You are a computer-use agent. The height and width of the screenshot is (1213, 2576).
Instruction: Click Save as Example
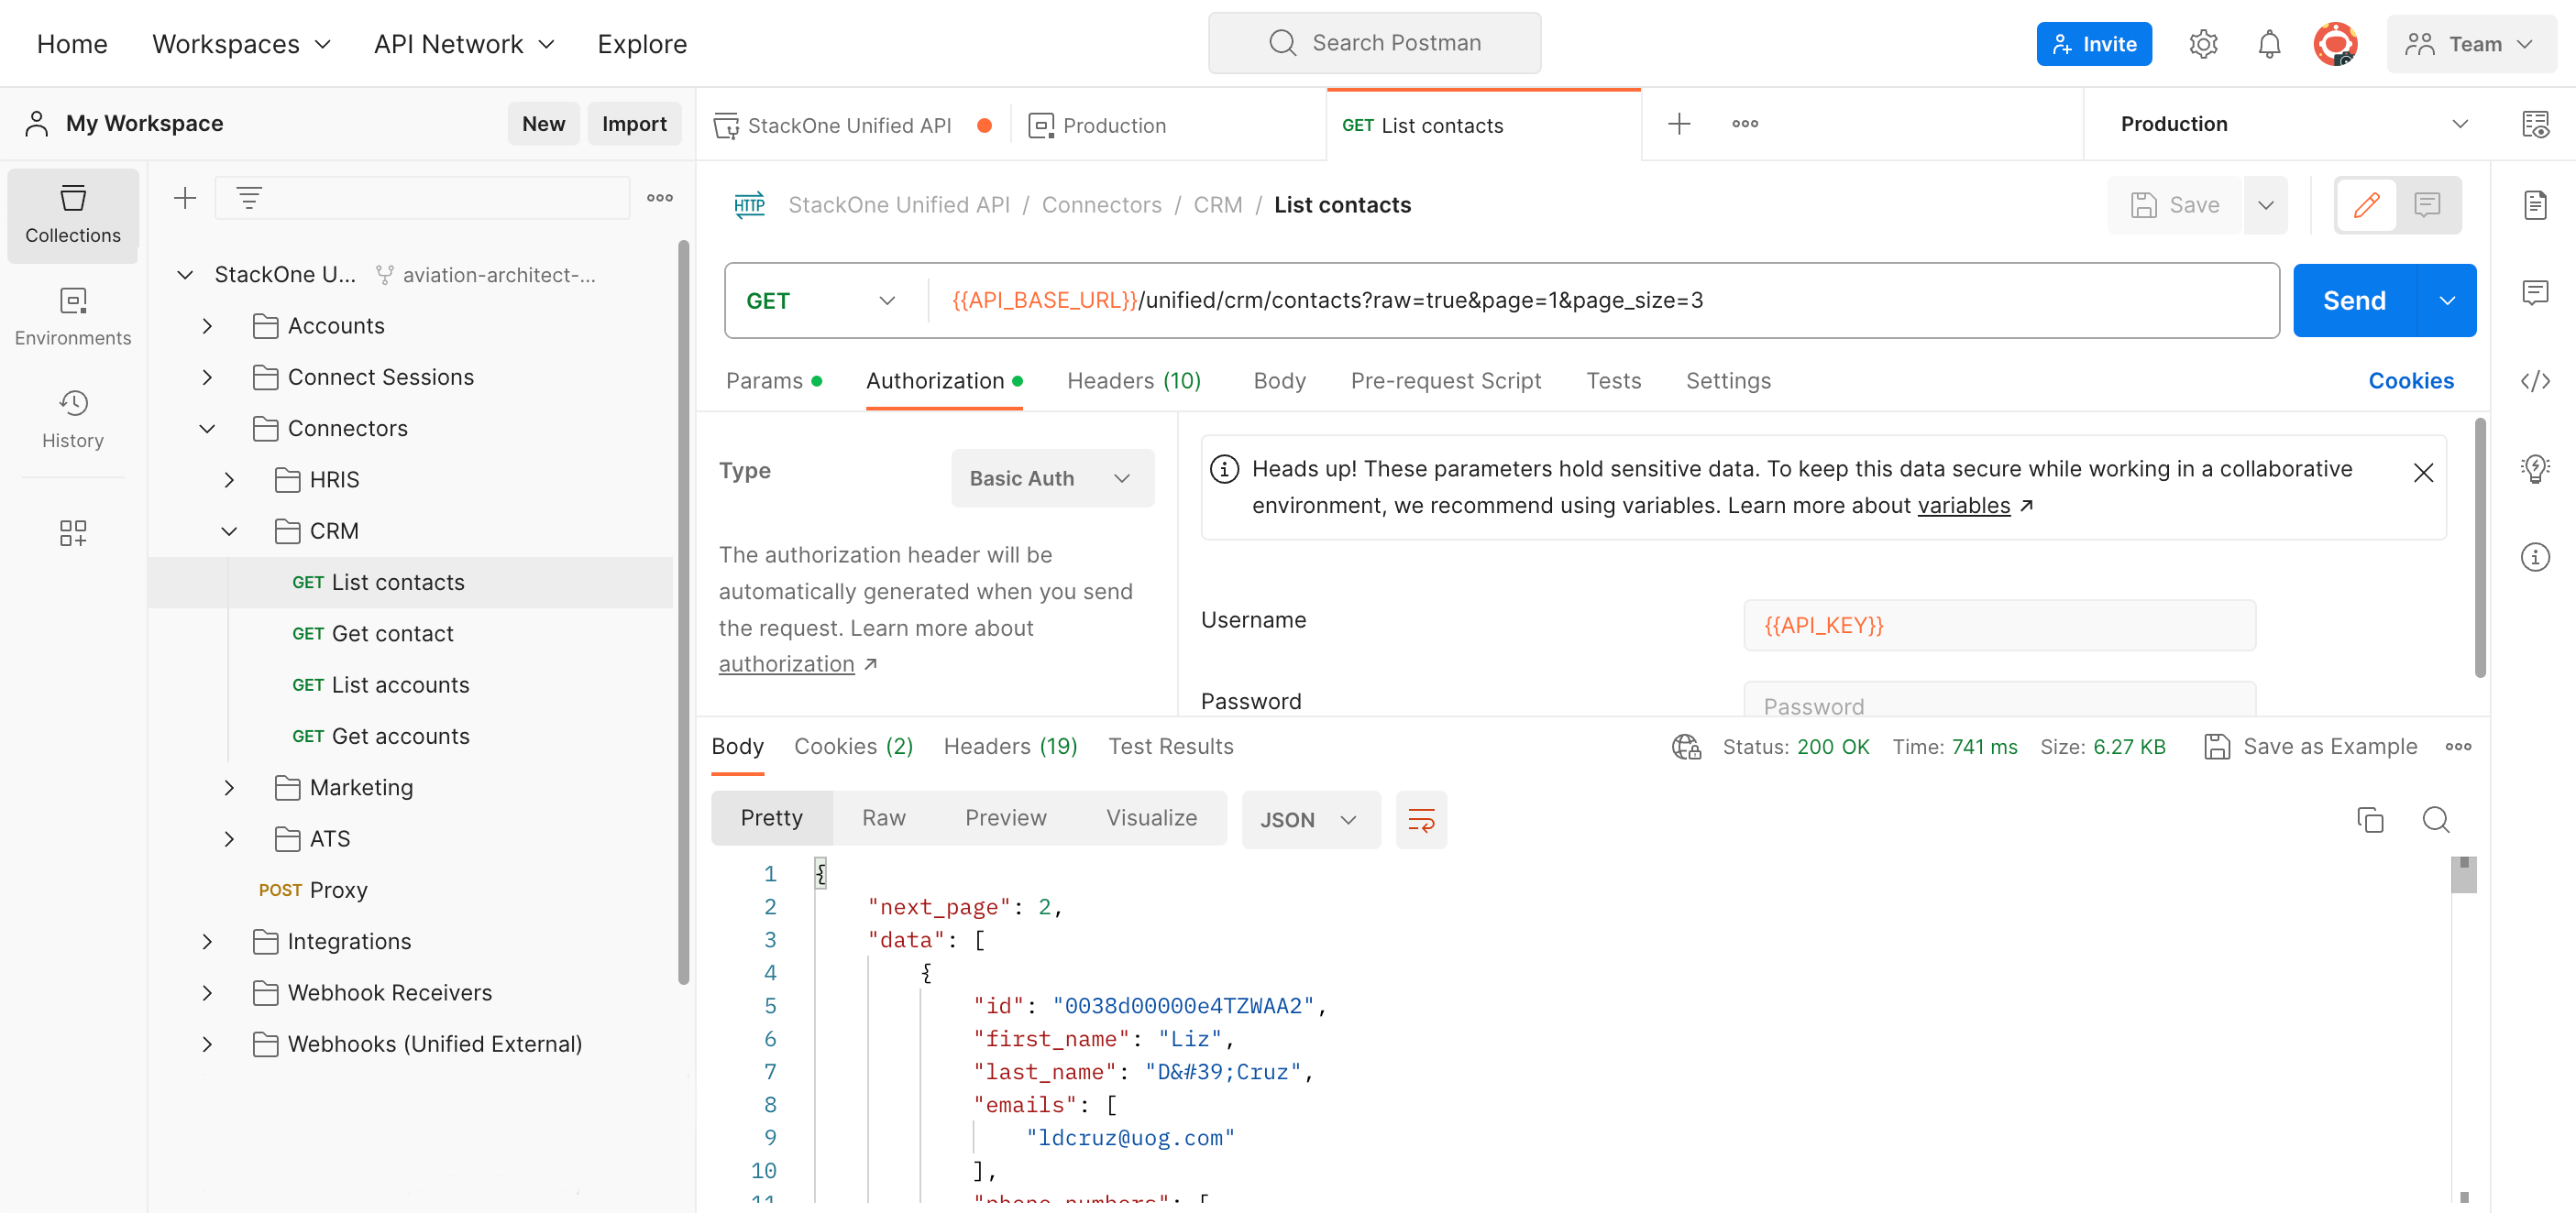click(x=2310, y=747)
